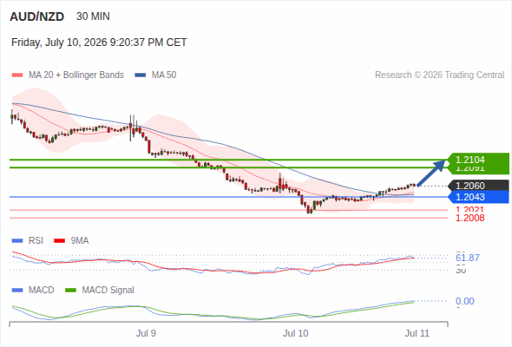The width and height of the screenshot is (512, 347).
Task: Click the 1.2104 green resistance price tag
Action: pos(478,160)
